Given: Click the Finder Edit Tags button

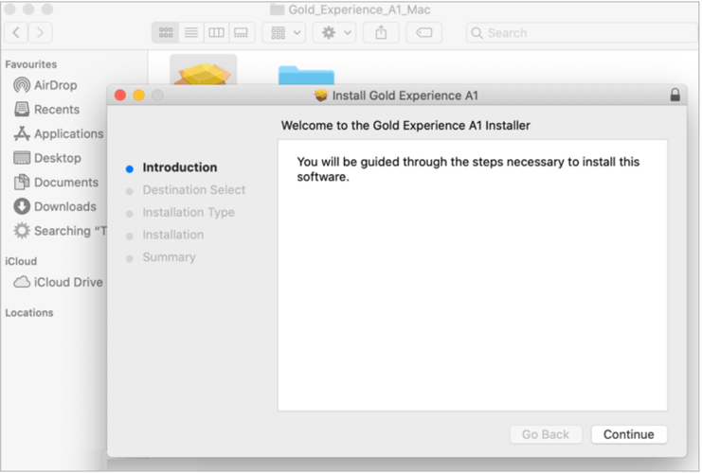Looking at the screenshot, I should 424,32.
